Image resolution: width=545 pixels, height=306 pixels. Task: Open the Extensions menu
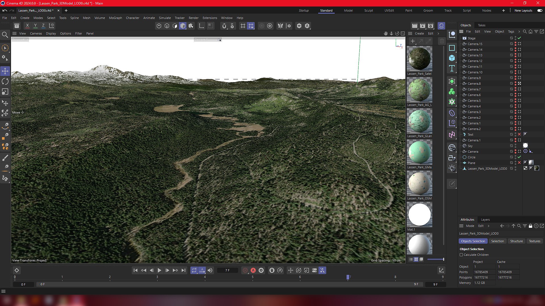(x=210, y=18)
